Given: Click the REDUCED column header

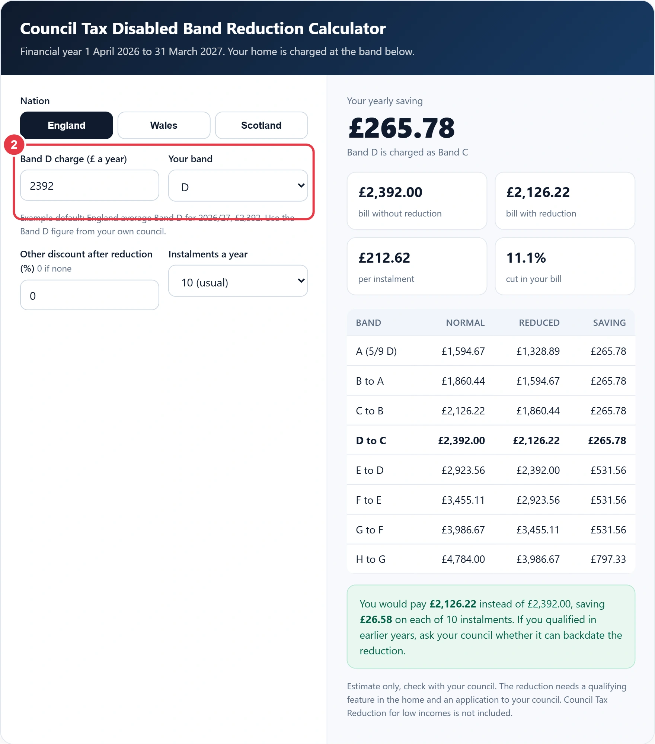Looking at the screenshot, I should (x=539, y=323).
